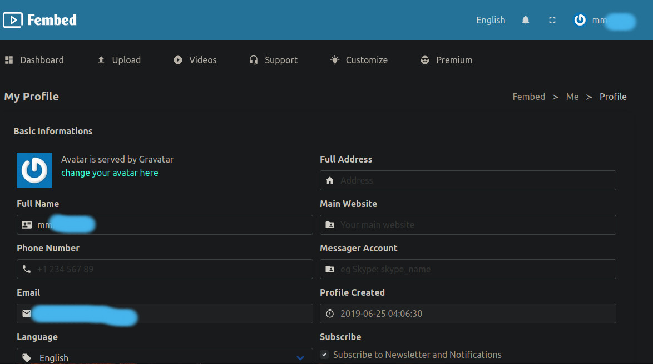The image size is (653, 364).
Task: Click the Premium face icon
Action: pos(425,60)
